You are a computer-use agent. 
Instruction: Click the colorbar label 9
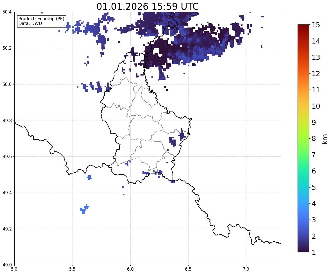point(314,122)
